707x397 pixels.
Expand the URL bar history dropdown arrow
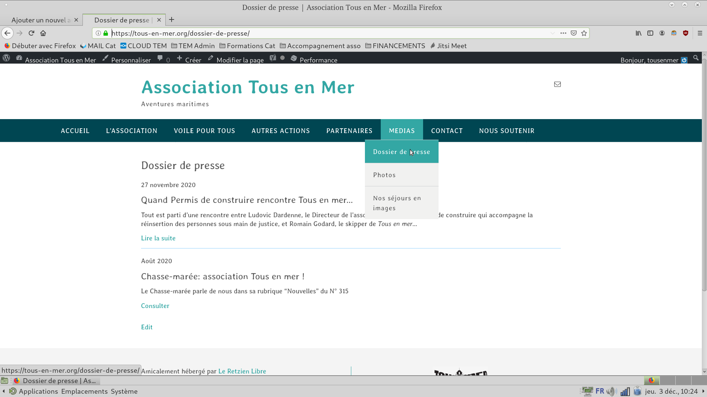coord(553,33)
